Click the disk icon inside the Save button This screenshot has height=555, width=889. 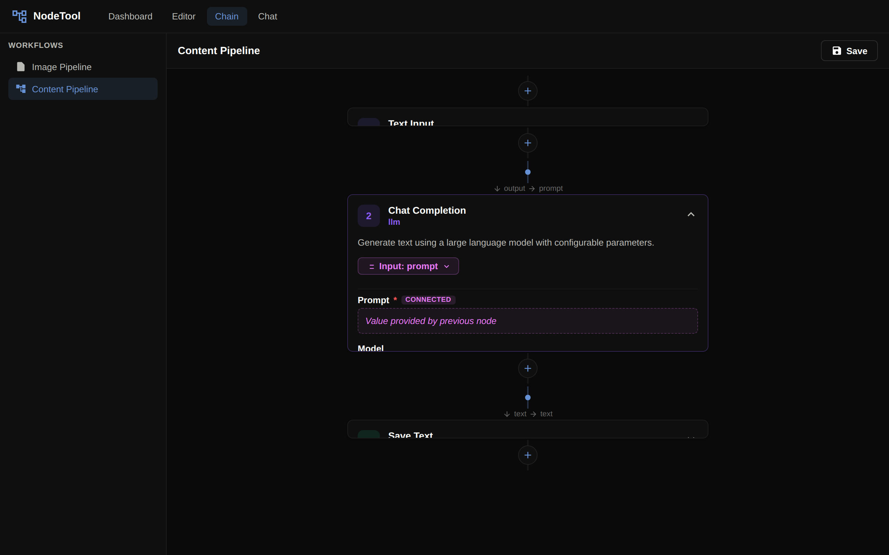coord(837,51)
